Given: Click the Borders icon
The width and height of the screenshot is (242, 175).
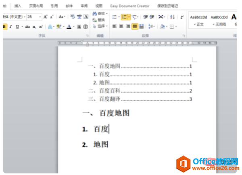Looking at the screenshot, I should 172,26.
